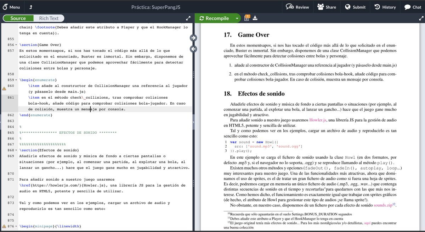The height and width of the screenshot is (232, 425).
Task: Click the warning icon on line 860
Action: point(4,89)
